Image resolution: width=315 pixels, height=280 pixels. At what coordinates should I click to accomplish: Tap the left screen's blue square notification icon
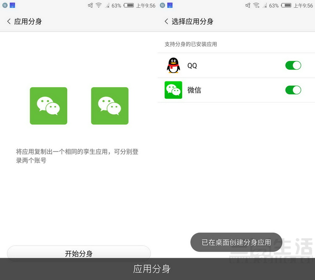pos(13,5)
